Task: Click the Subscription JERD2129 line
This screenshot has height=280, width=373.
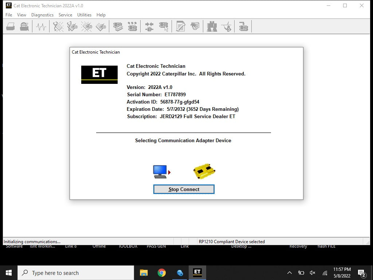Action: pyautogui.click(x=181, y=116)
